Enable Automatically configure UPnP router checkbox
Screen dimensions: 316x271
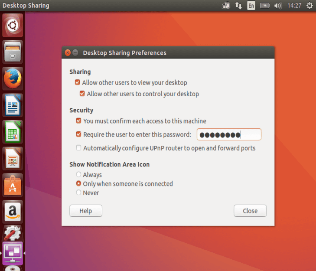point(78,148)
